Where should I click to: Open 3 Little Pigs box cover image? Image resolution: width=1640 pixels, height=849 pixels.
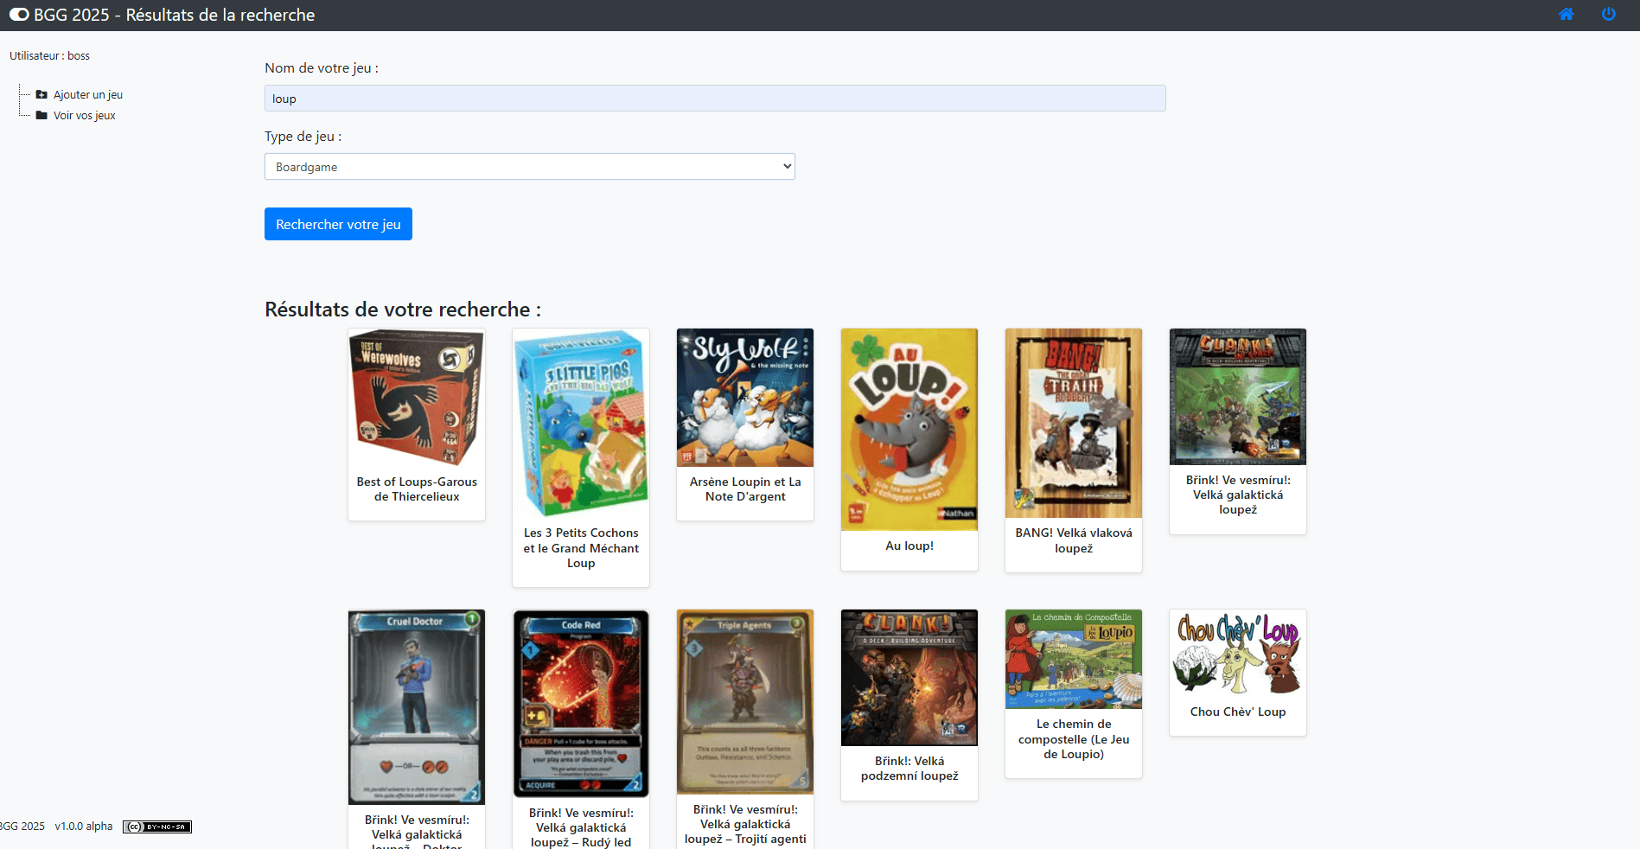(581, 423)
